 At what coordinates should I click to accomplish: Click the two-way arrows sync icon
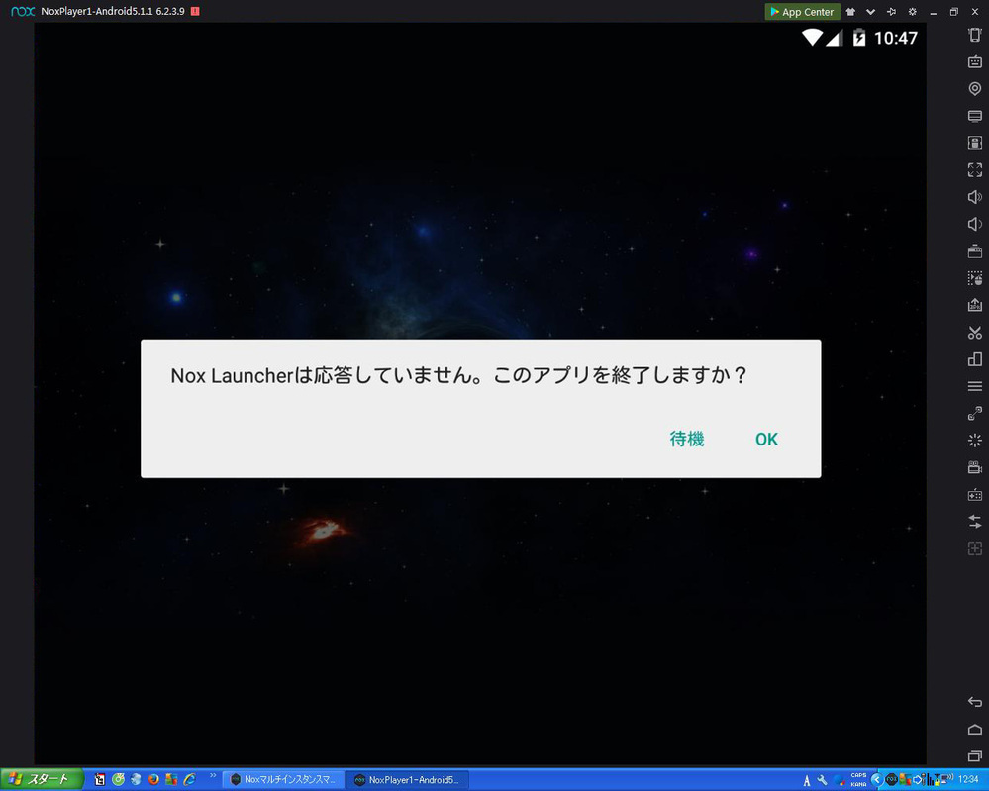coord(974,522)
